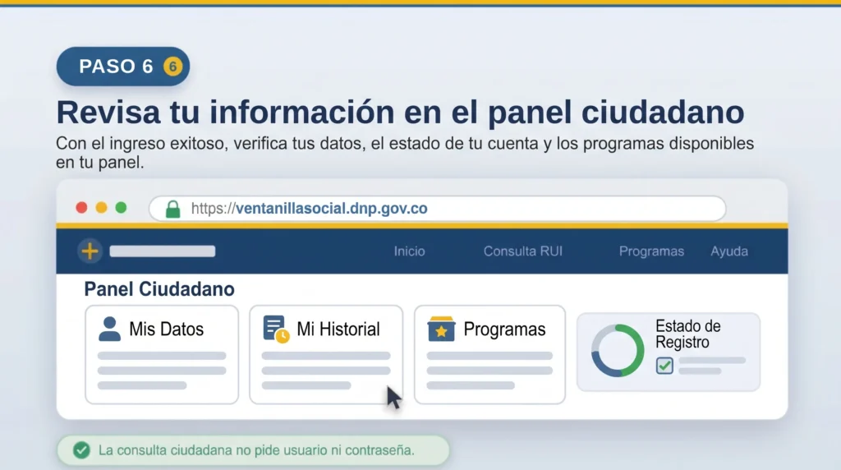Click the site title placeholder bar
841x470 pixels.
click(163, 251)
